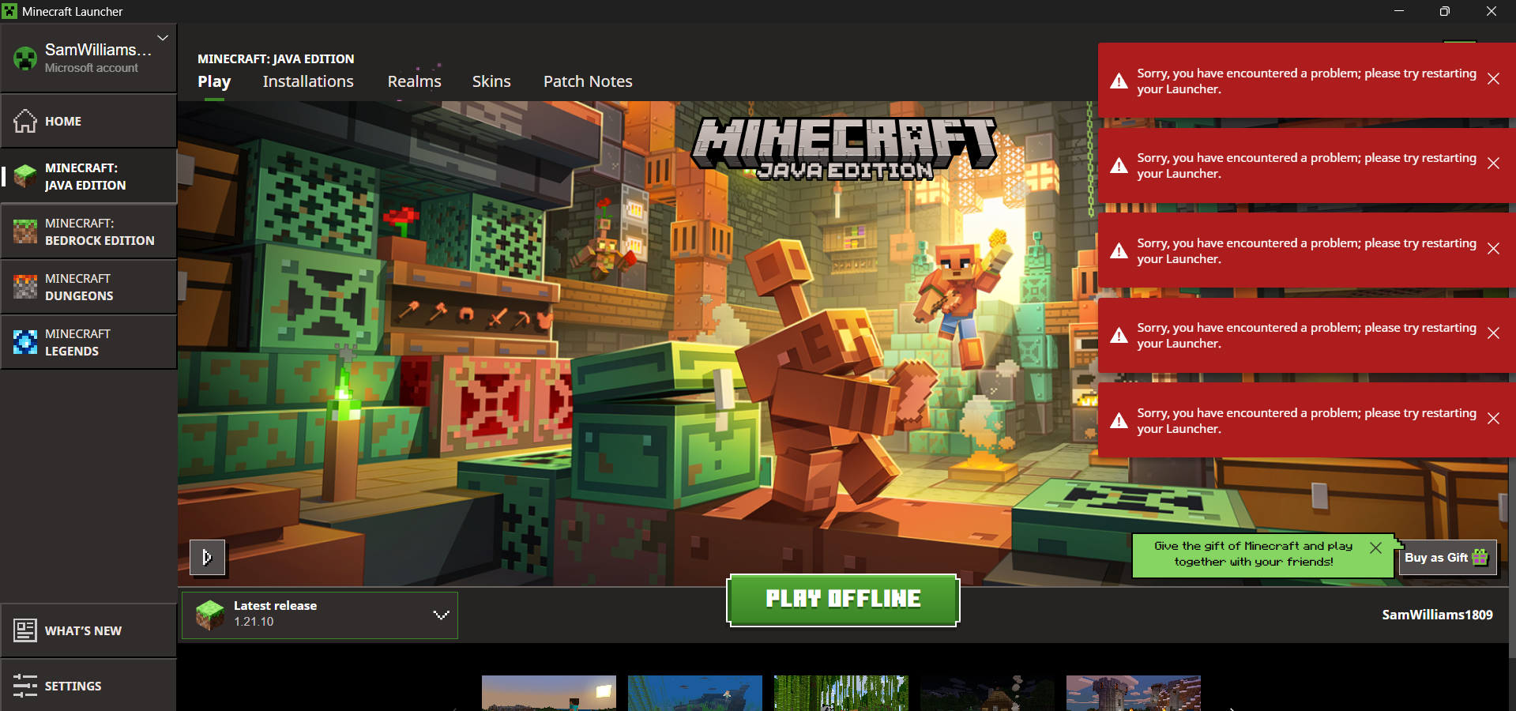Open launcher Settings sliders icon
The image size is (1516, 711).
[25, 686]
